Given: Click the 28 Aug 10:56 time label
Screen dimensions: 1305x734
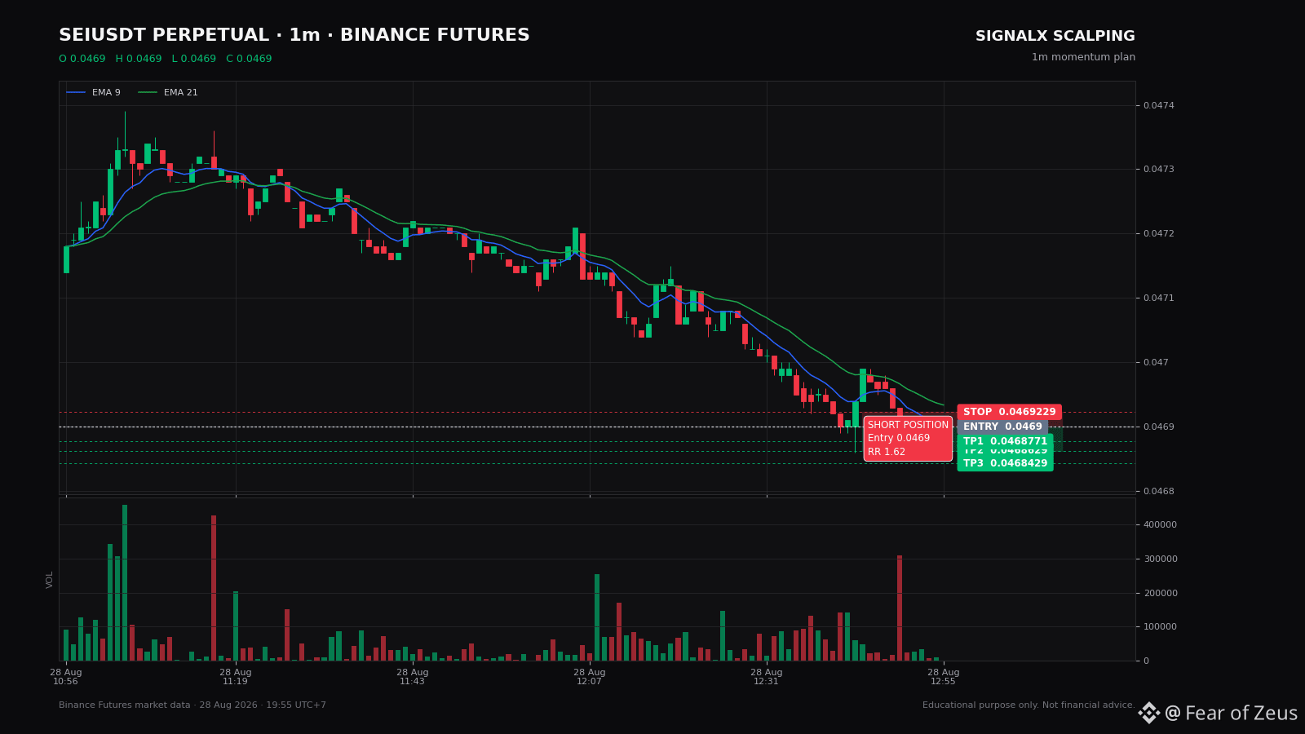Looking at the screenshot, I should click(66, 677).
